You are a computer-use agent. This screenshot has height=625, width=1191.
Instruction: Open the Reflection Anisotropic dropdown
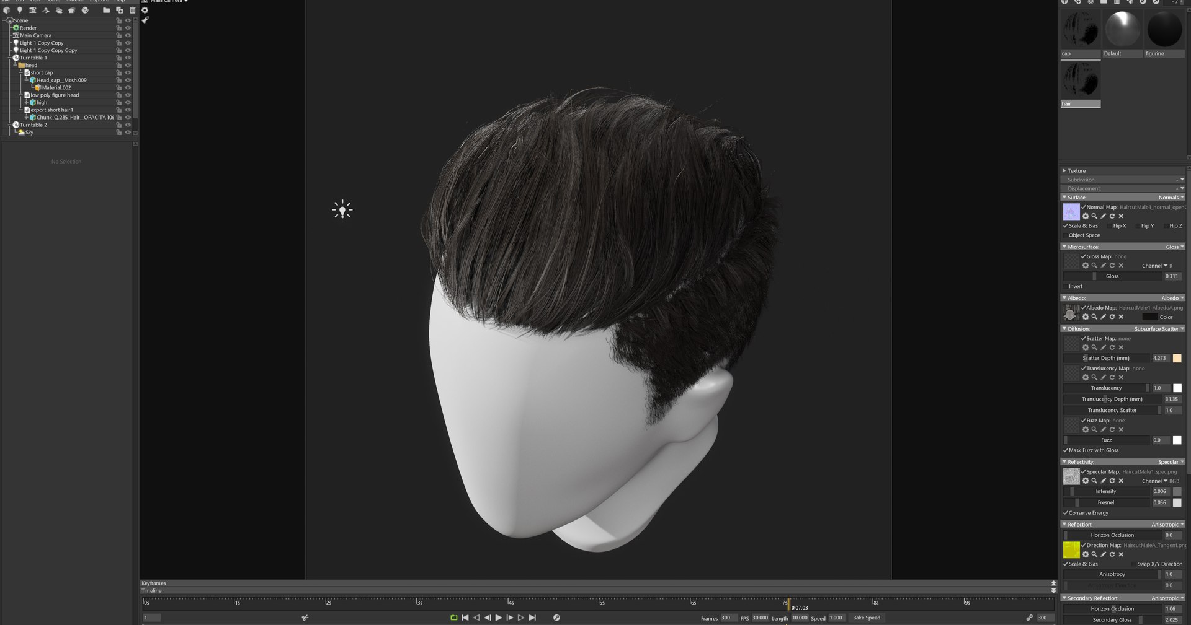[1167, 525]
